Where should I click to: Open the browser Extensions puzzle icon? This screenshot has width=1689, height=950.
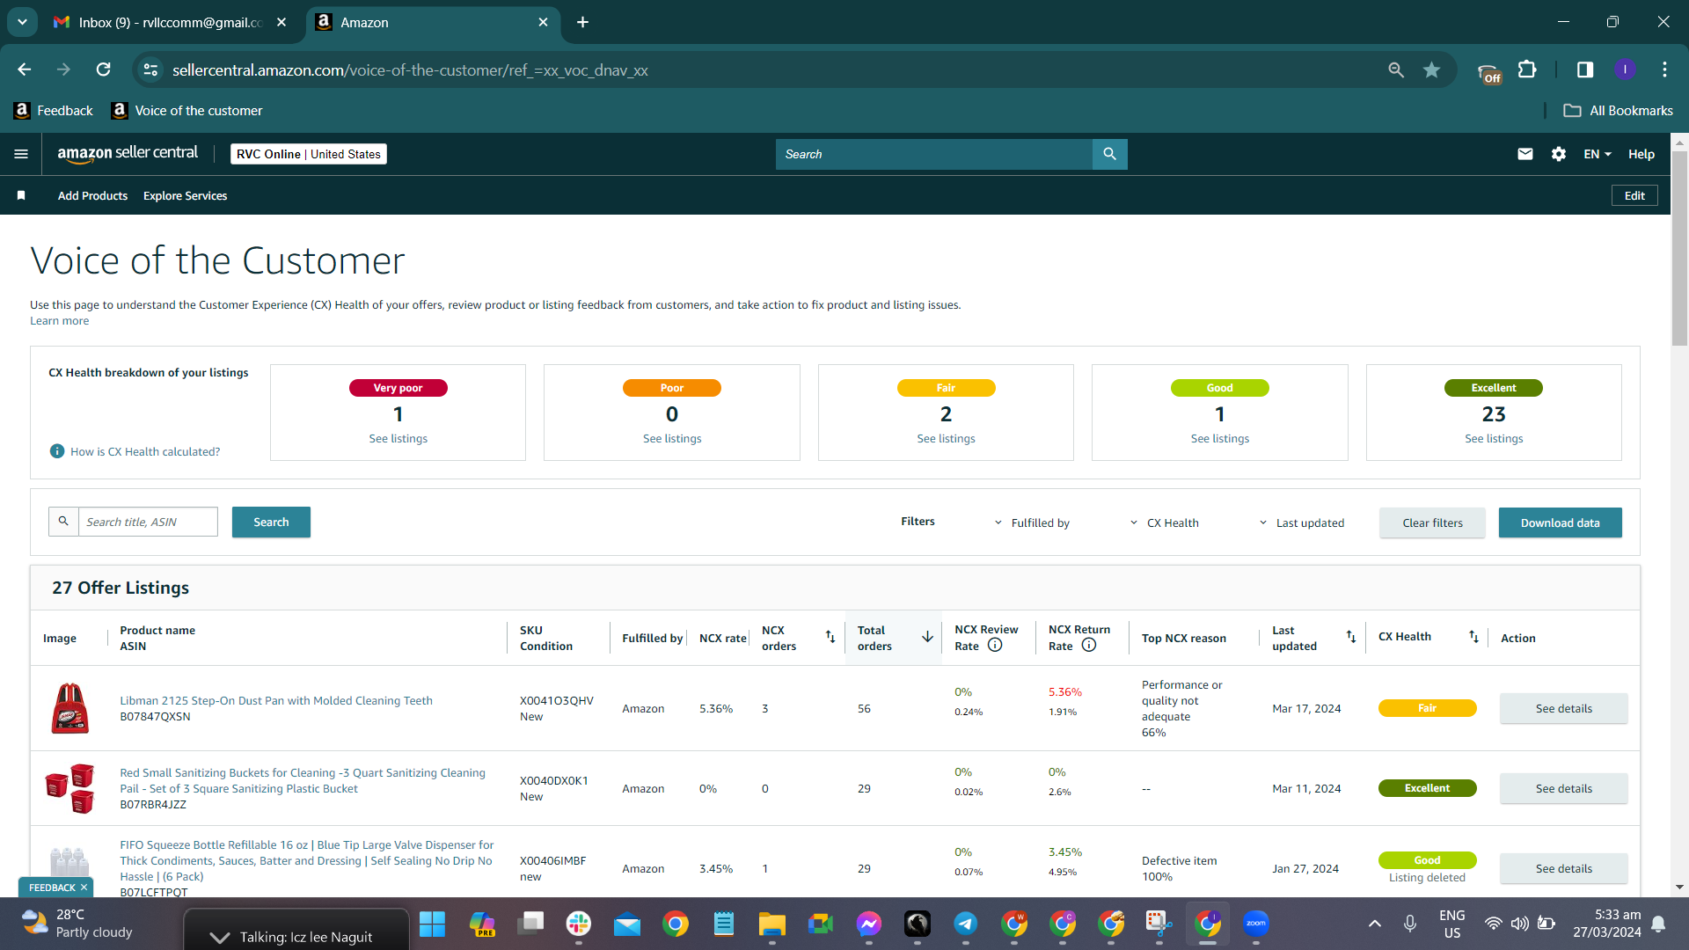tap(1528, 69)
